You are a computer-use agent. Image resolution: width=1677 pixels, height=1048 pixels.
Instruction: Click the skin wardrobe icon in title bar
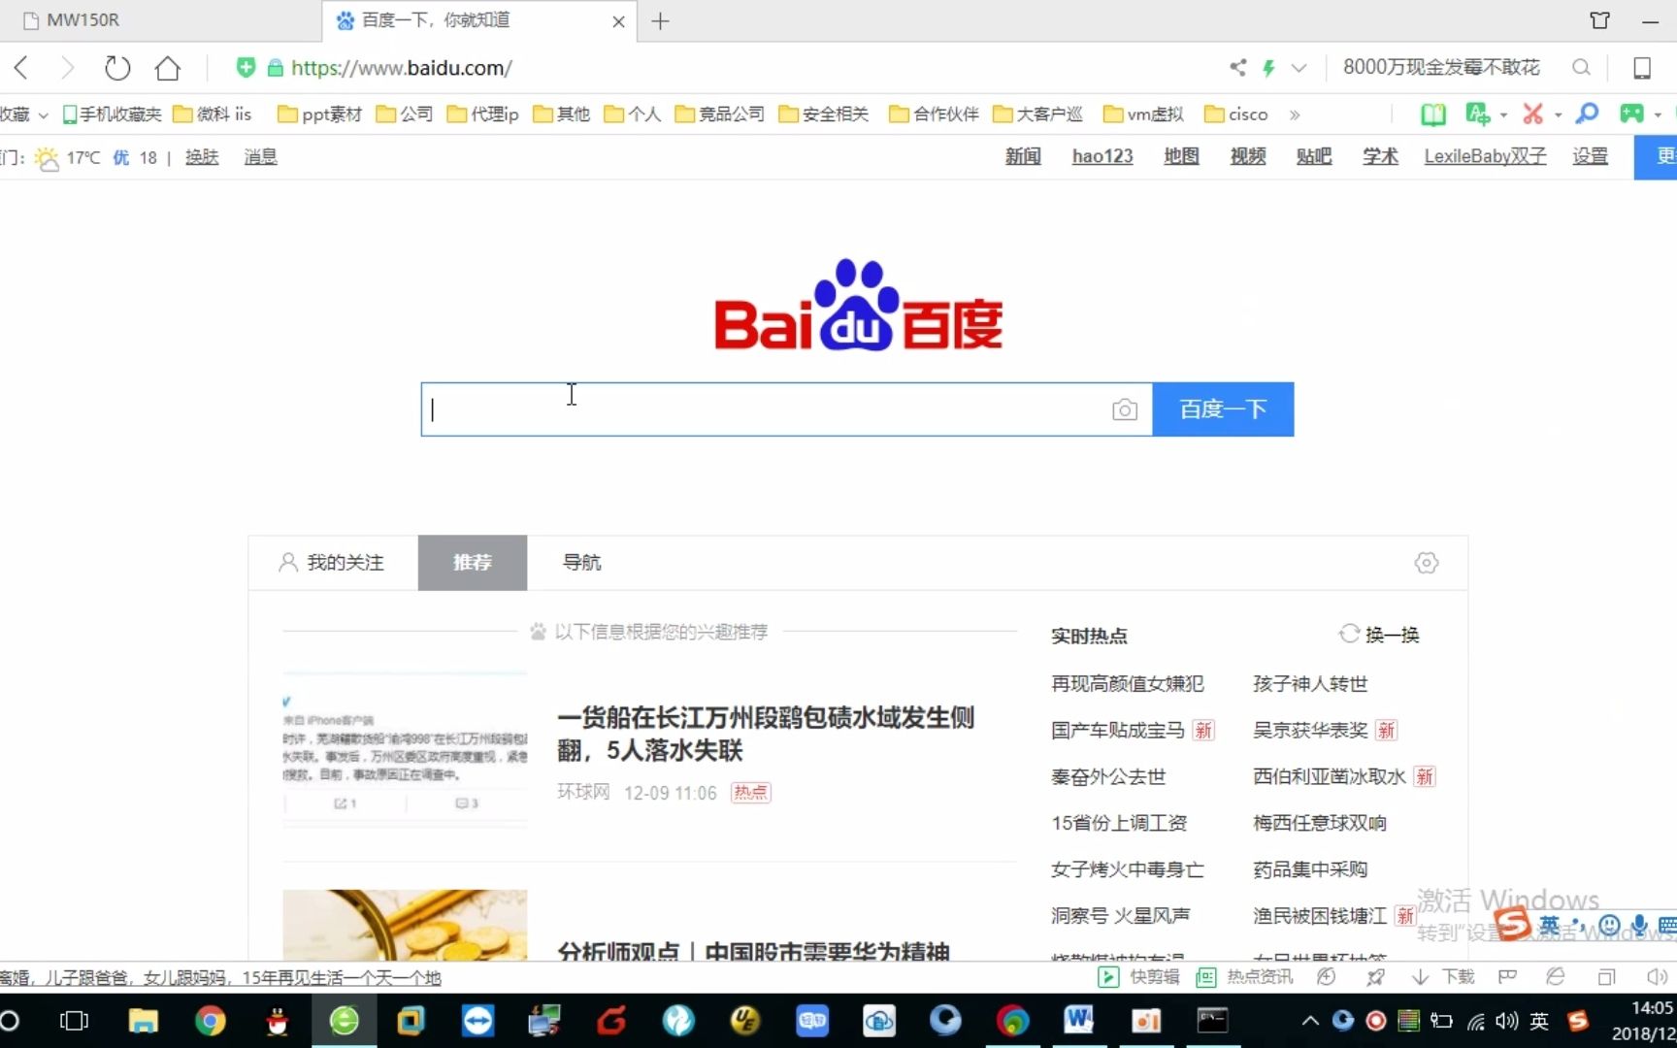point(1600,20)
